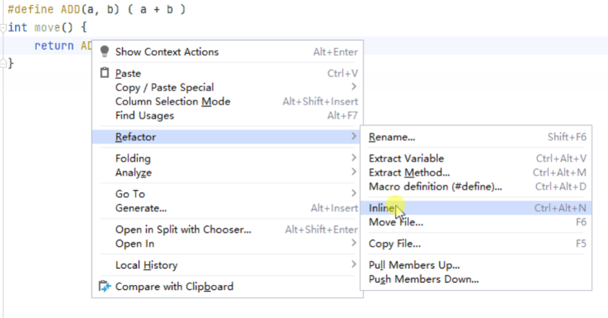Choose Generate... from the context menu
The height and width of the screenshot is (318, 608).
click(x=141, y=208)
